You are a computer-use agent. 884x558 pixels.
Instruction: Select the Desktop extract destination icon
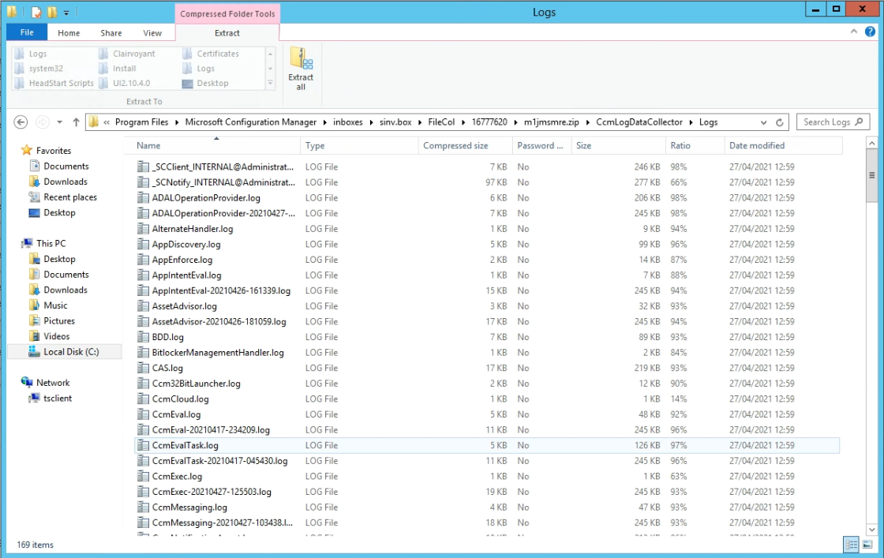tap(210, 83)
